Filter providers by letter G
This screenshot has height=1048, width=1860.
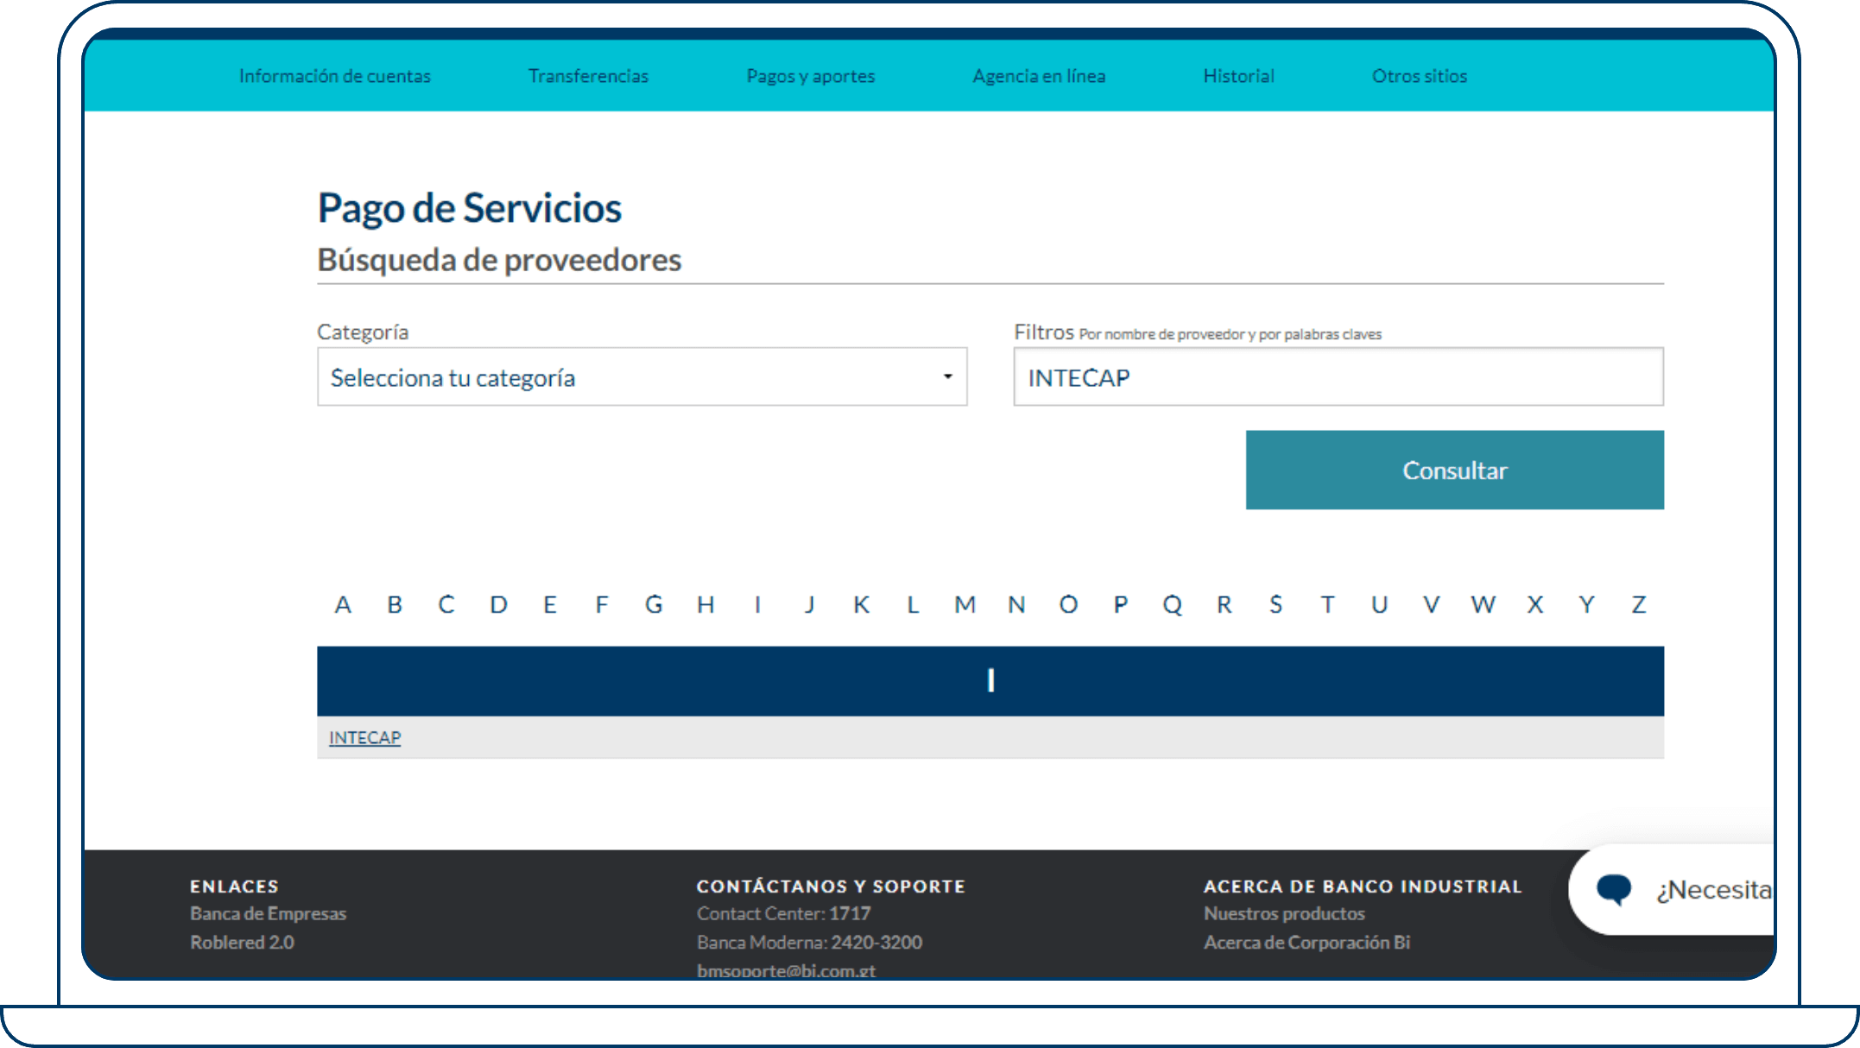point(654,604)
